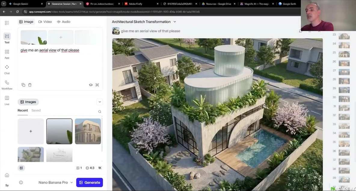356x191 pixels.
Task: Open the 4:3 aspect ratio setting
Action: tap(90, 168)
